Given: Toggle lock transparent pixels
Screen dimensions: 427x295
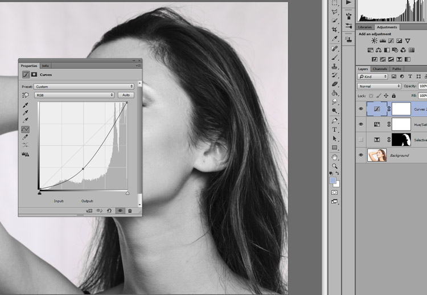Looking at the screenshot, I should (x=371, y=96).
